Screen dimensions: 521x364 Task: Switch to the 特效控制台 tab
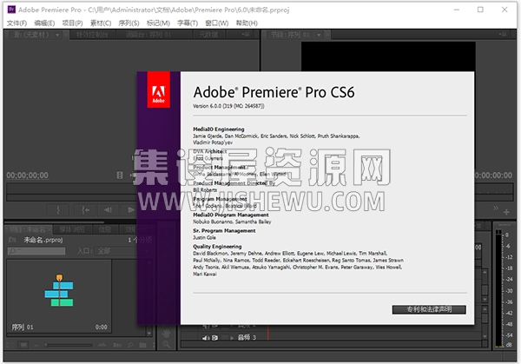(x=92, y=35)
